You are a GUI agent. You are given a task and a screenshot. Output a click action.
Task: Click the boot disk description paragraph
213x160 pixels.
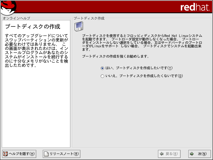point(142,42)
